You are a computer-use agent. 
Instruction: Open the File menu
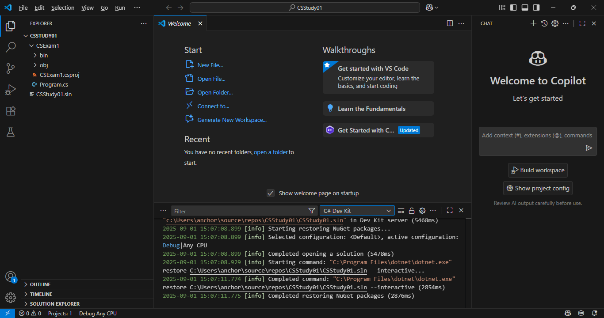23,8
